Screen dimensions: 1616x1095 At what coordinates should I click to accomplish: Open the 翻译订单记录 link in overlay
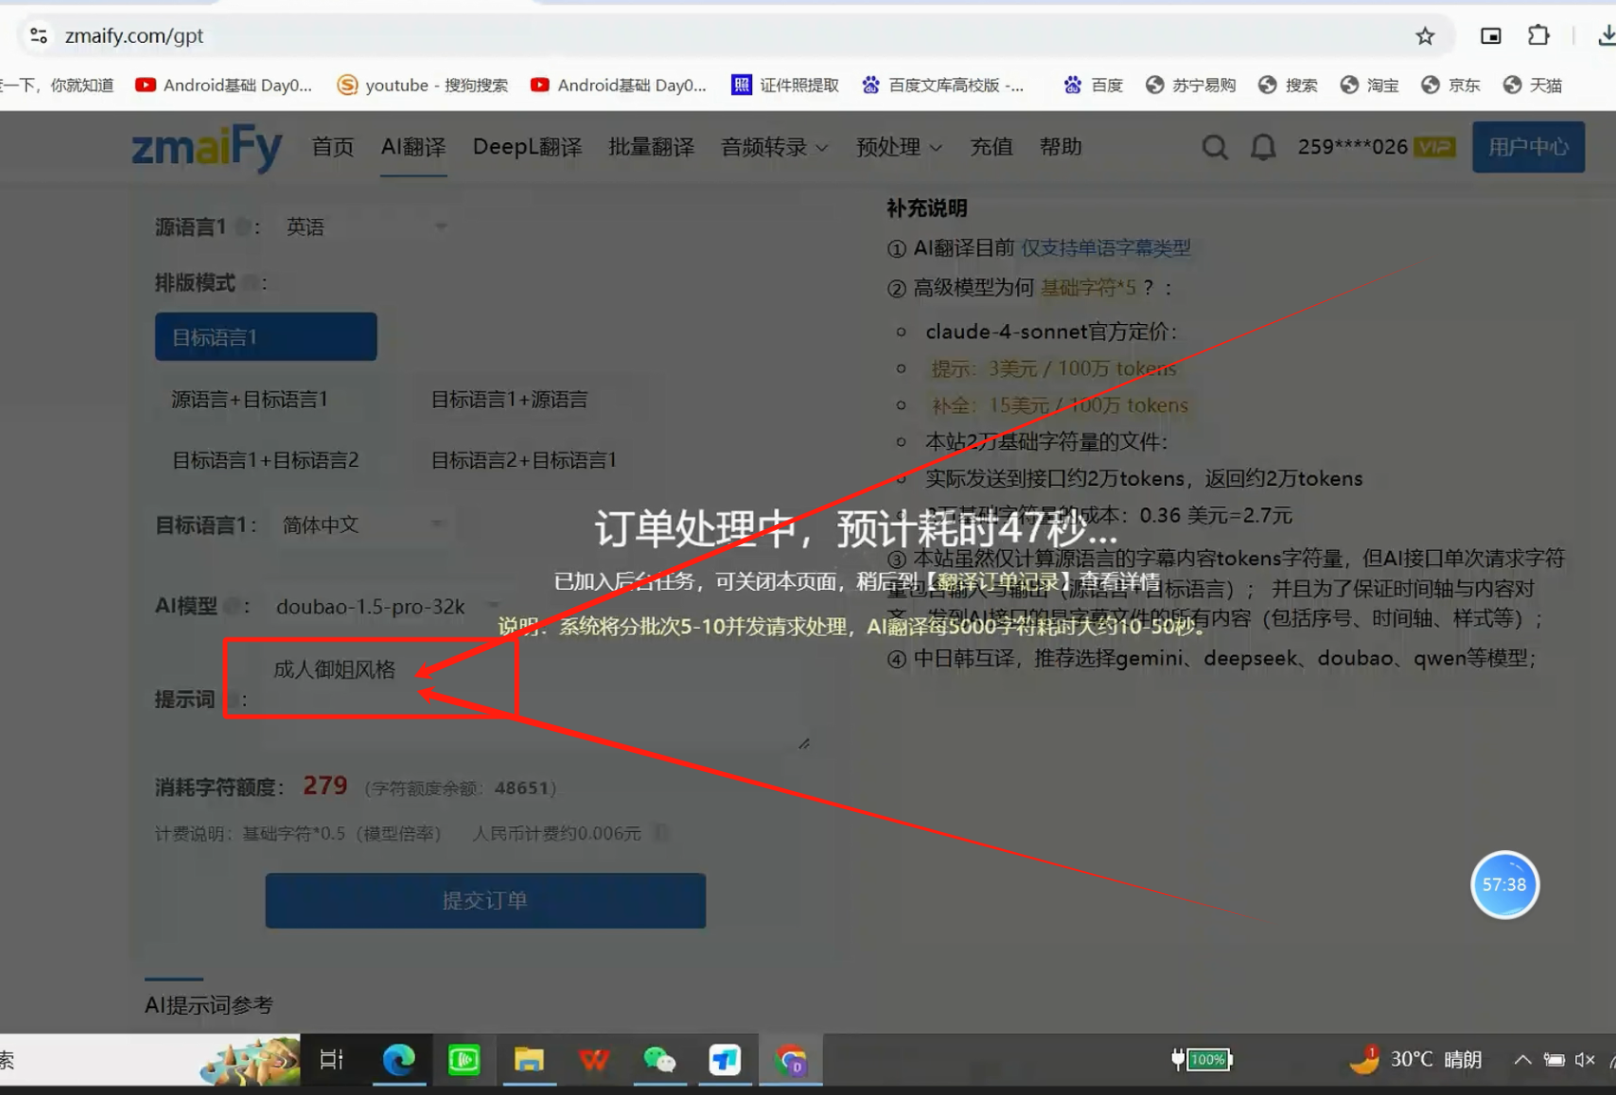pos(998,581)
